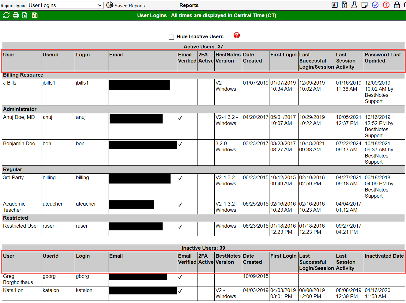Click the red question mark help icon
The height and width of the screenshot is (303, 406).
[237, 36]
